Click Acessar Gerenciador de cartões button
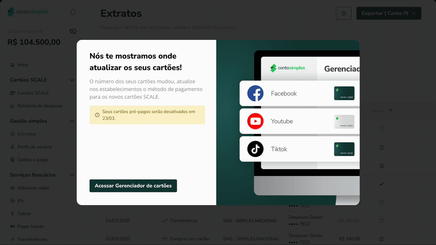This screenshot has width=436, height=245. coord(133,186)
